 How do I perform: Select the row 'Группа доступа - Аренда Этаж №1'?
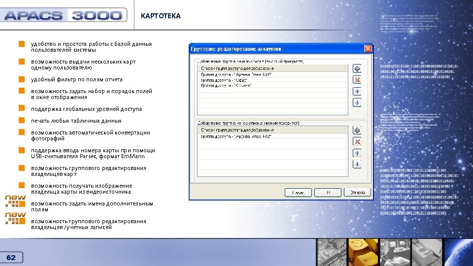272,74
